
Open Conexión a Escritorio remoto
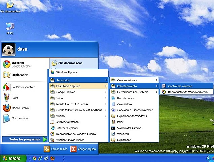(134, 110)
